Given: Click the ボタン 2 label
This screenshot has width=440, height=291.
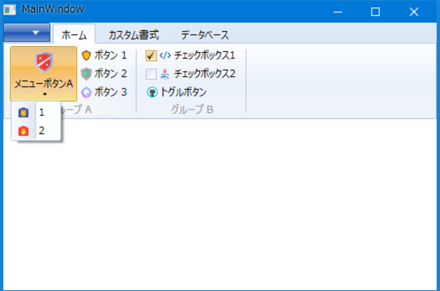Looking at the screenshot, I should point(111,74).
